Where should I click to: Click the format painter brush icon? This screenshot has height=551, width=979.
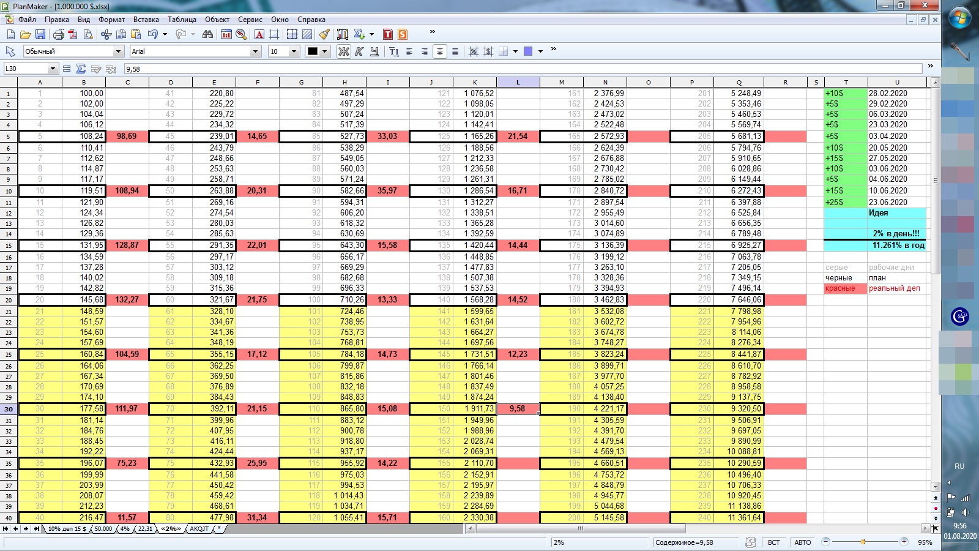click(x=324, y=34)
